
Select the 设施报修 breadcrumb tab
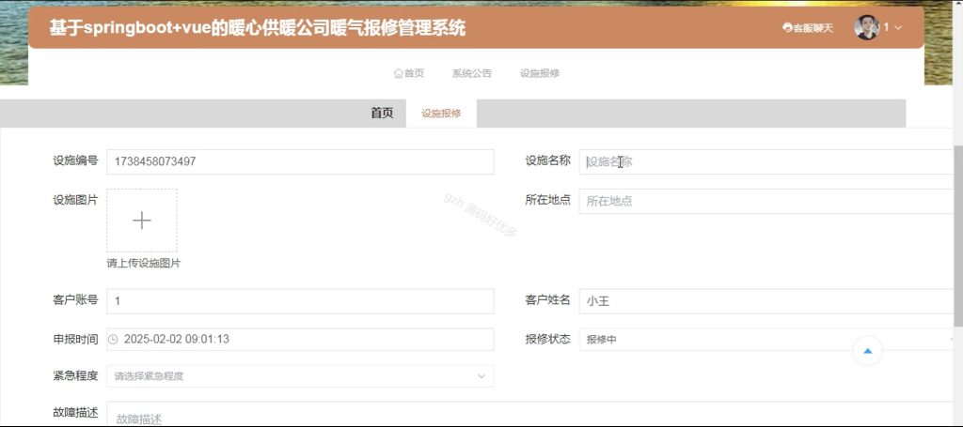pyautogui.click(x=441, y=114)
